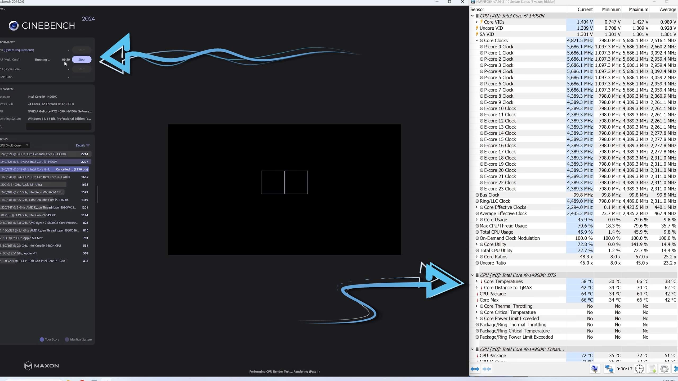Click the Uncore VID voltage icon
The image size is (678, 381).
click(477, 28)
